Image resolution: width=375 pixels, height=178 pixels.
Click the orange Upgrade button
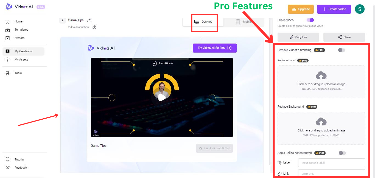(301, 9)
